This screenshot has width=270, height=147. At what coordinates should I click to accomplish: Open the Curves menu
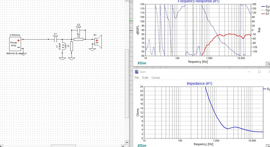tap(156, 78)
